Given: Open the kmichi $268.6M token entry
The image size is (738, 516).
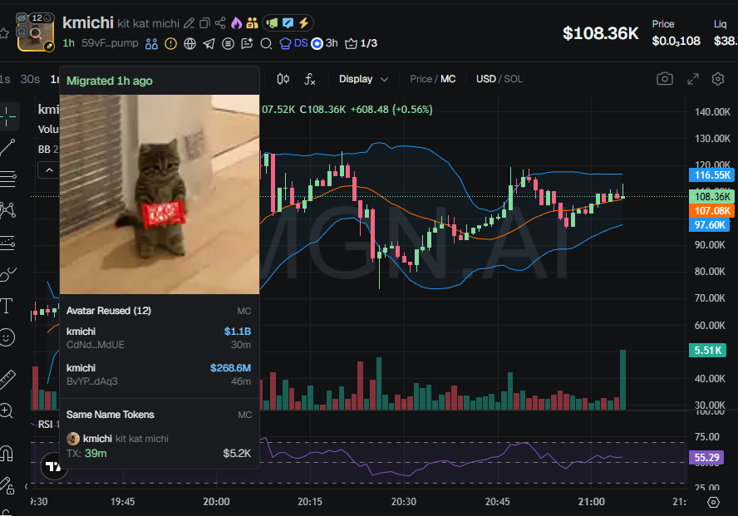Looking at the screenshot, I should [158, 374].
